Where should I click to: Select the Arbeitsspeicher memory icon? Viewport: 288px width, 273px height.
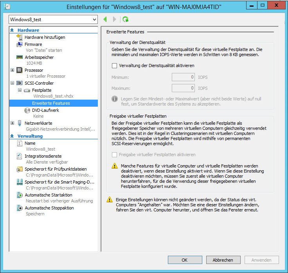tap(20, 57)
